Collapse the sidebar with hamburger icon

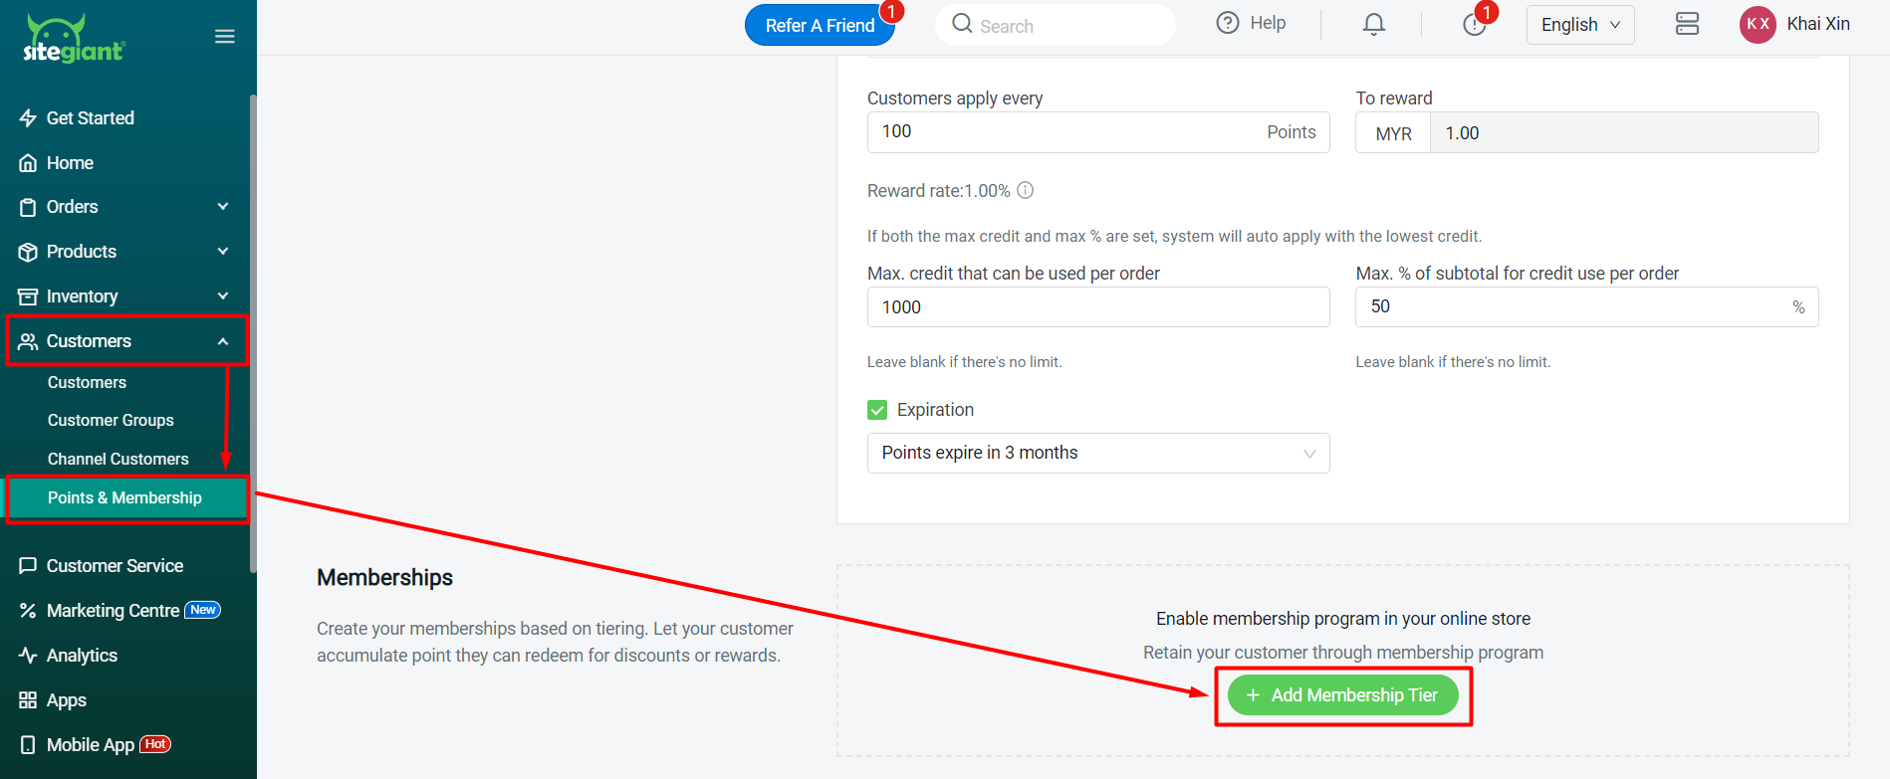[225, 37]
